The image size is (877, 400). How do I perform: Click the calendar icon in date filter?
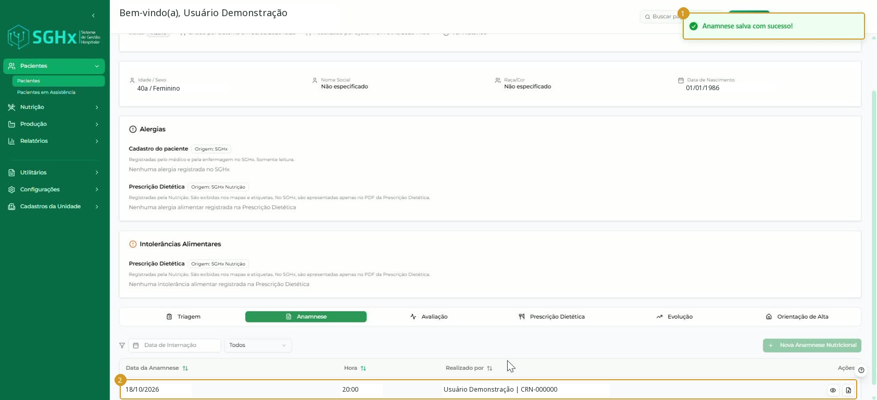tap(136, 345)
